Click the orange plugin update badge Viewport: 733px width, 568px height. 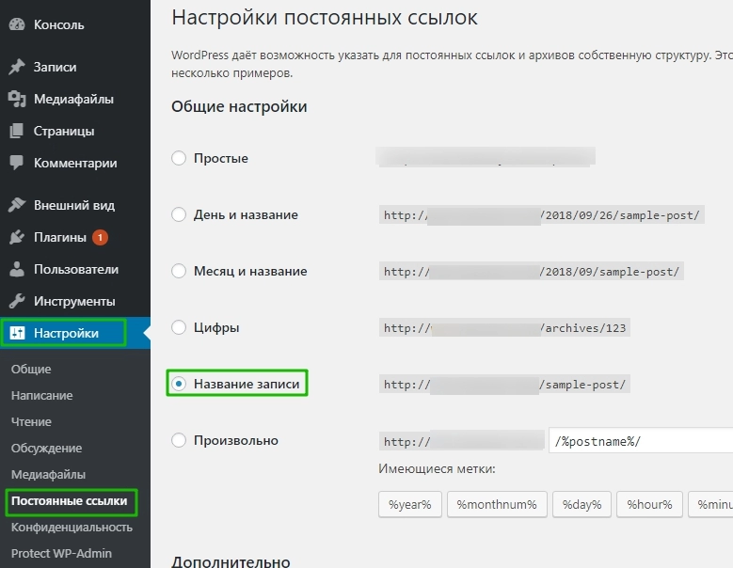click(100, 237)
